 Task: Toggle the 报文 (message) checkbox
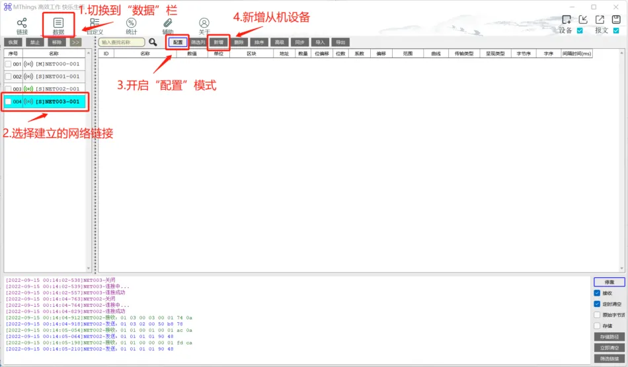point(616,31)
